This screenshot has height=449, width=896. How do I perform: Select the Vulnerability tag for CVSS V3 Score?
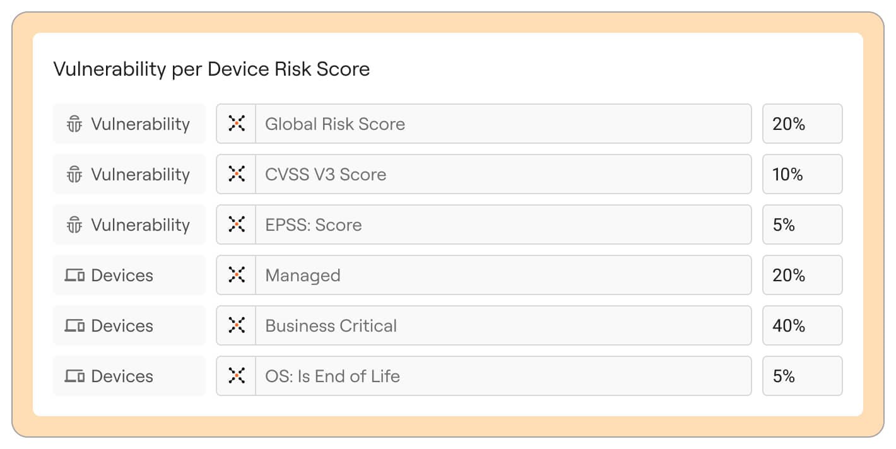point(129,174)
